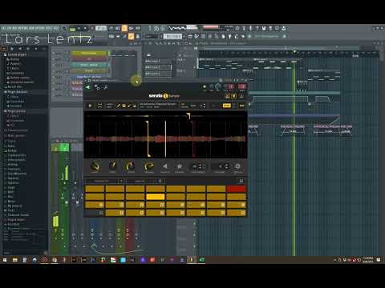Click the yellow highlighted button in Serato top bar

[226, 106]
